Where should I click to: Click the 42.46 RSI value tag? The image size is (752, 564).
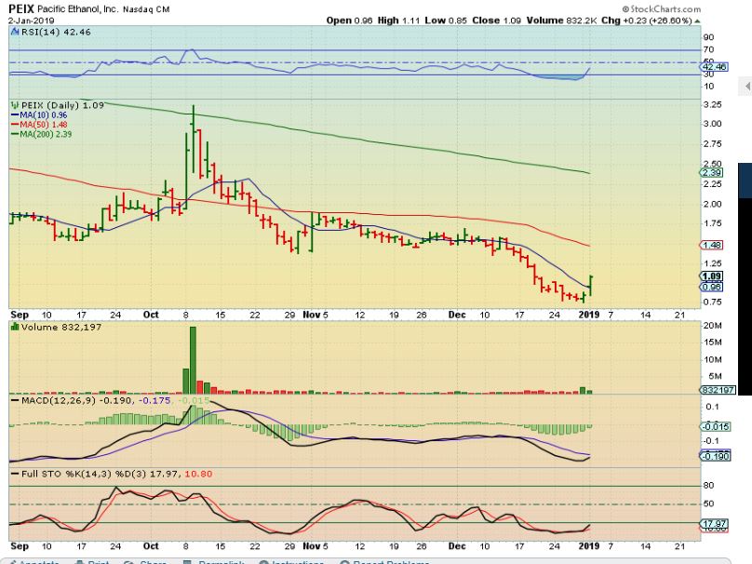[x=715, y=67]
